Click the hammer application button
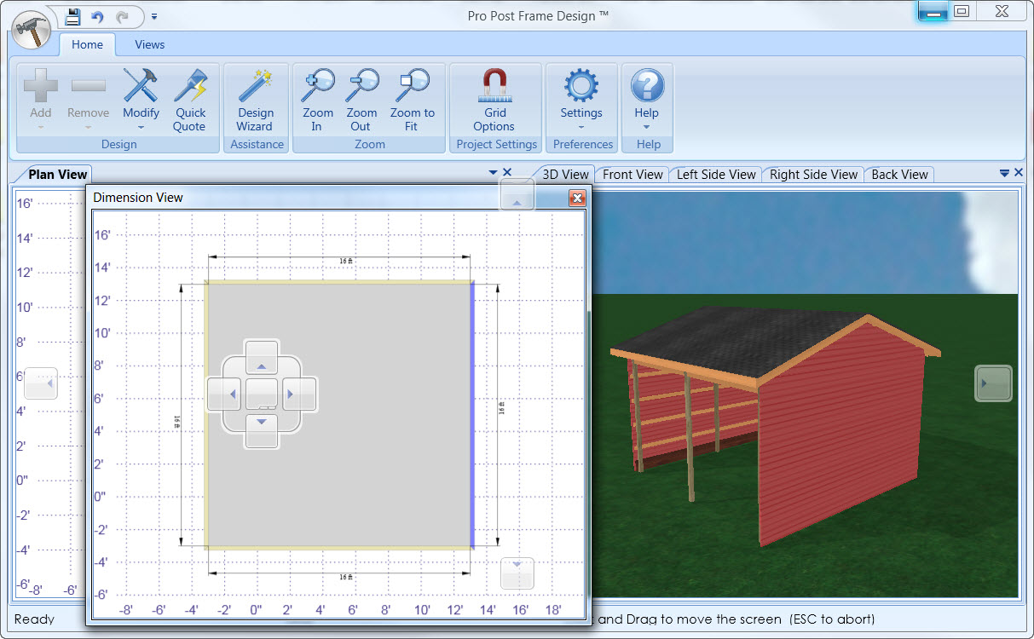Image resolution: width=1034 pixels, height=639 pixels. [x=32, y=32]
